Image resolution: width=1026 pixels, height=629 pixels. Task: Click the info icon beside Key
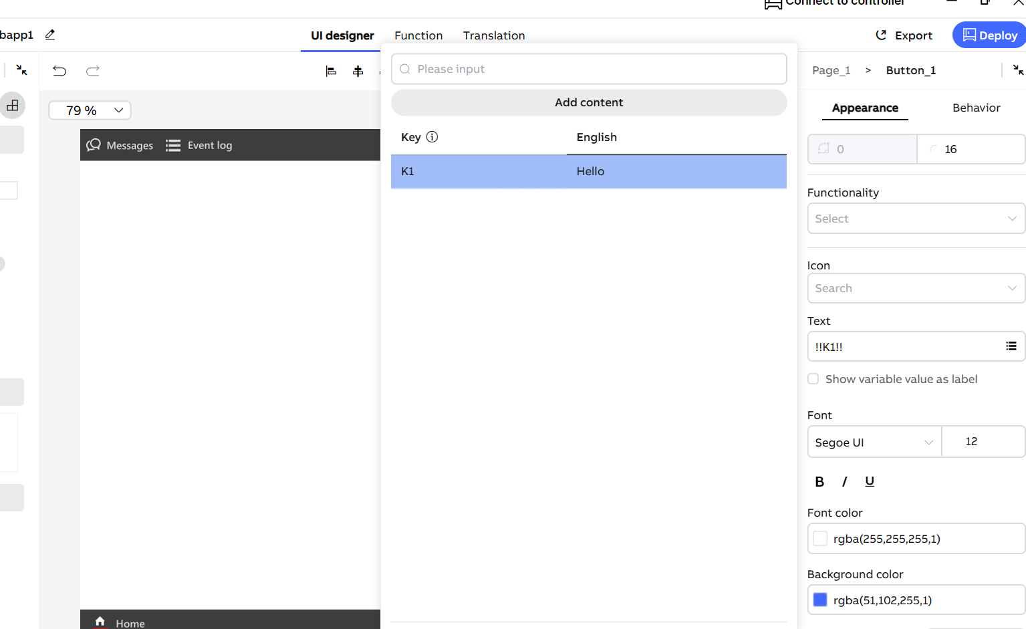coord(432,137)
